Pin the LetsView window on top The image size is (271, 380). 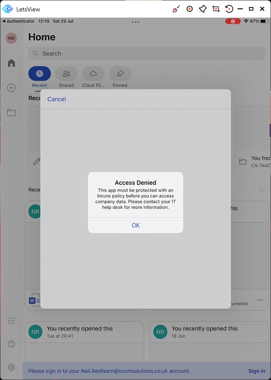[202, 9]
